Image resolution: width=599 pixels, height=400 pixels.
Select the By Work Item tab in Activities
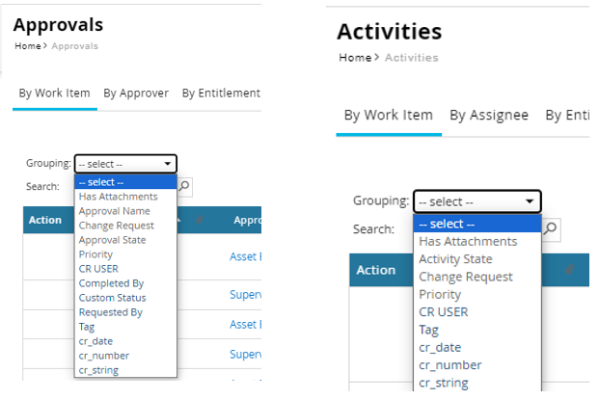point(389,115)
